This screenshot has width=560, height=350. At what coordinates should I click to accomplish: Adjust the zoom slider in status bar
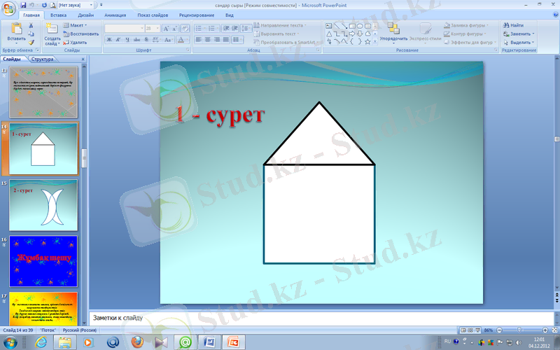point(518,330)
